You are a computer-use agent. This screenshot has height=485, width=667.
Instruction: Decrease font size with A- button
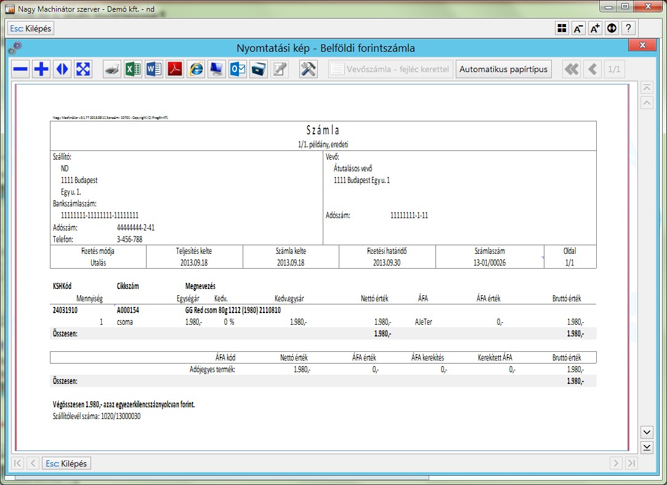pyautogui.click(x=578, y=28)
